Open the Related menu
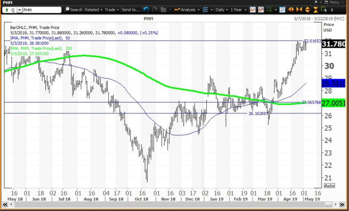Viewport: 349px width, 211px height. click(x=93, y=9)
